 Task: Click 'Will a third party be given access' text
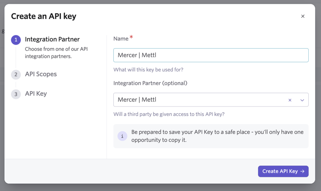point(169,114)
